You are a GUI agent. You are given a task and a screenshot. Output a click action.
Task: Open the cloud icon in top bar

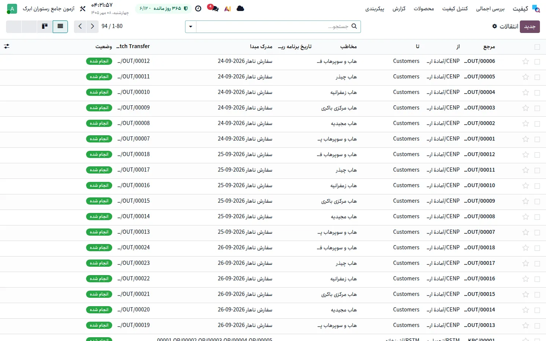point(240,8)
